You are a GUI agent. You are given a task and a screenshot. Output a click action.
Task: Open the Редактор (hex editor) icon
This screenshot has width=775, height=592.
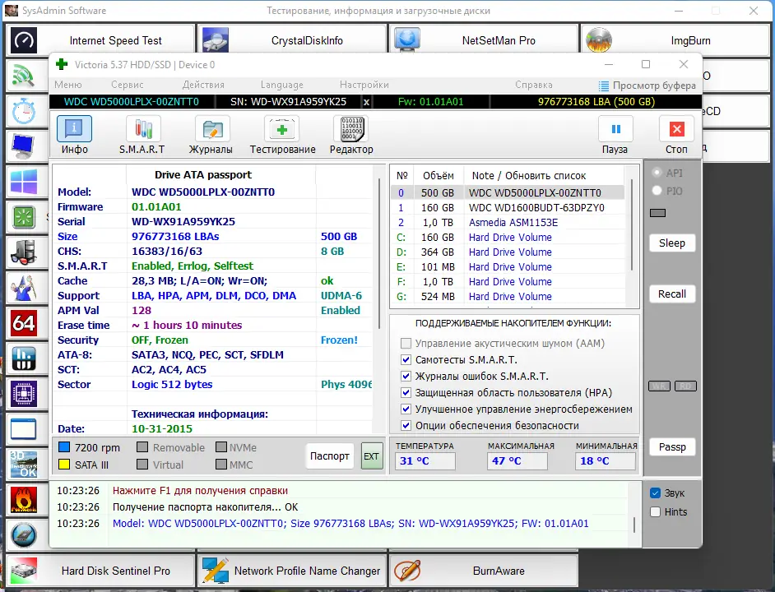pos(351,129)
